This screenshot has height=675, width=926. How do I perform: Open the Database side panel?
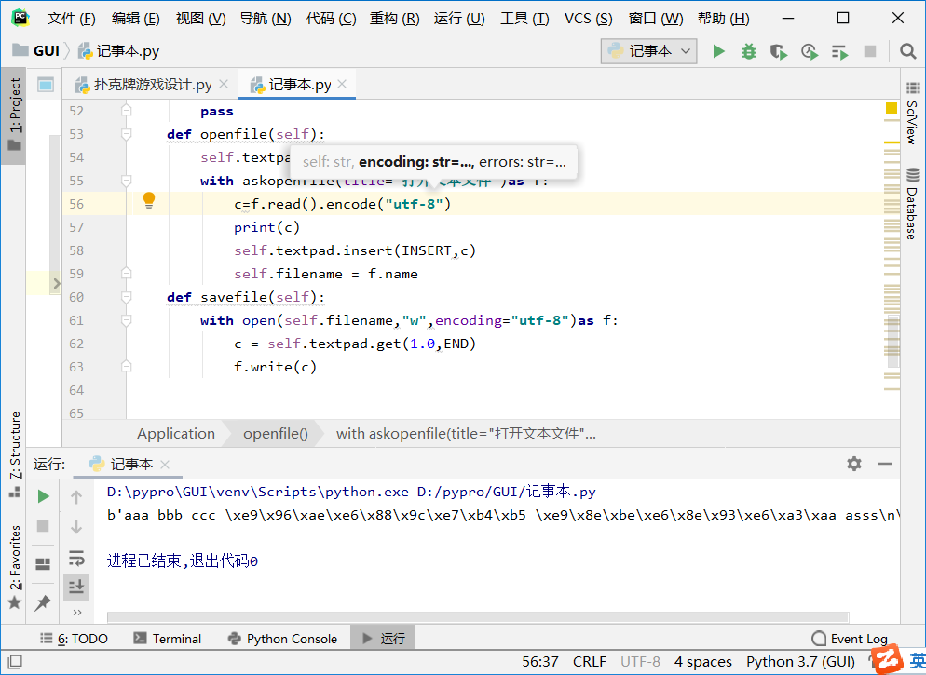tap(913, 204)
